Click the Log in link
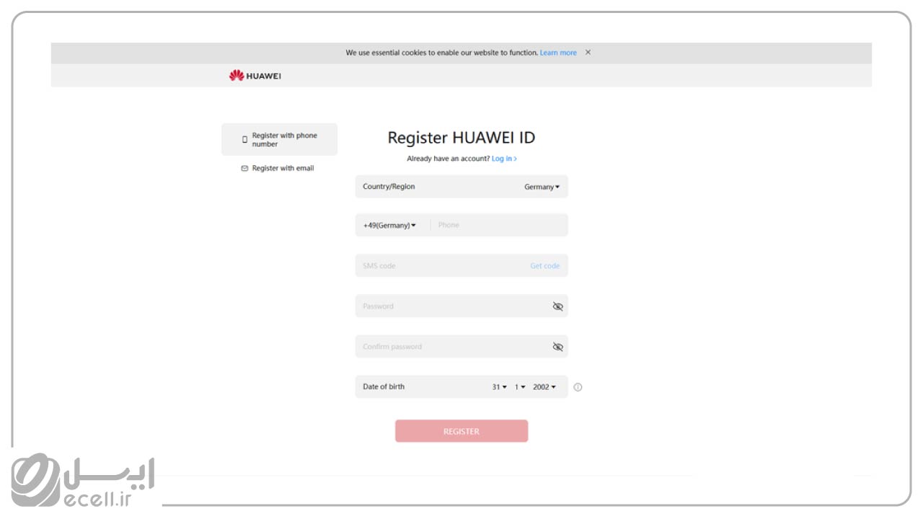The width and height of the screenshot is (923, 519). tap(504, 159)
